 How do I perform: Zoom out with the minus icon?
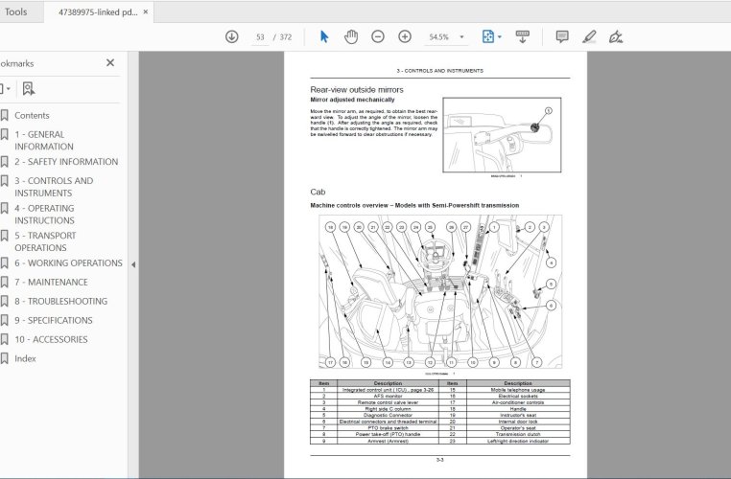coord(378,36)
